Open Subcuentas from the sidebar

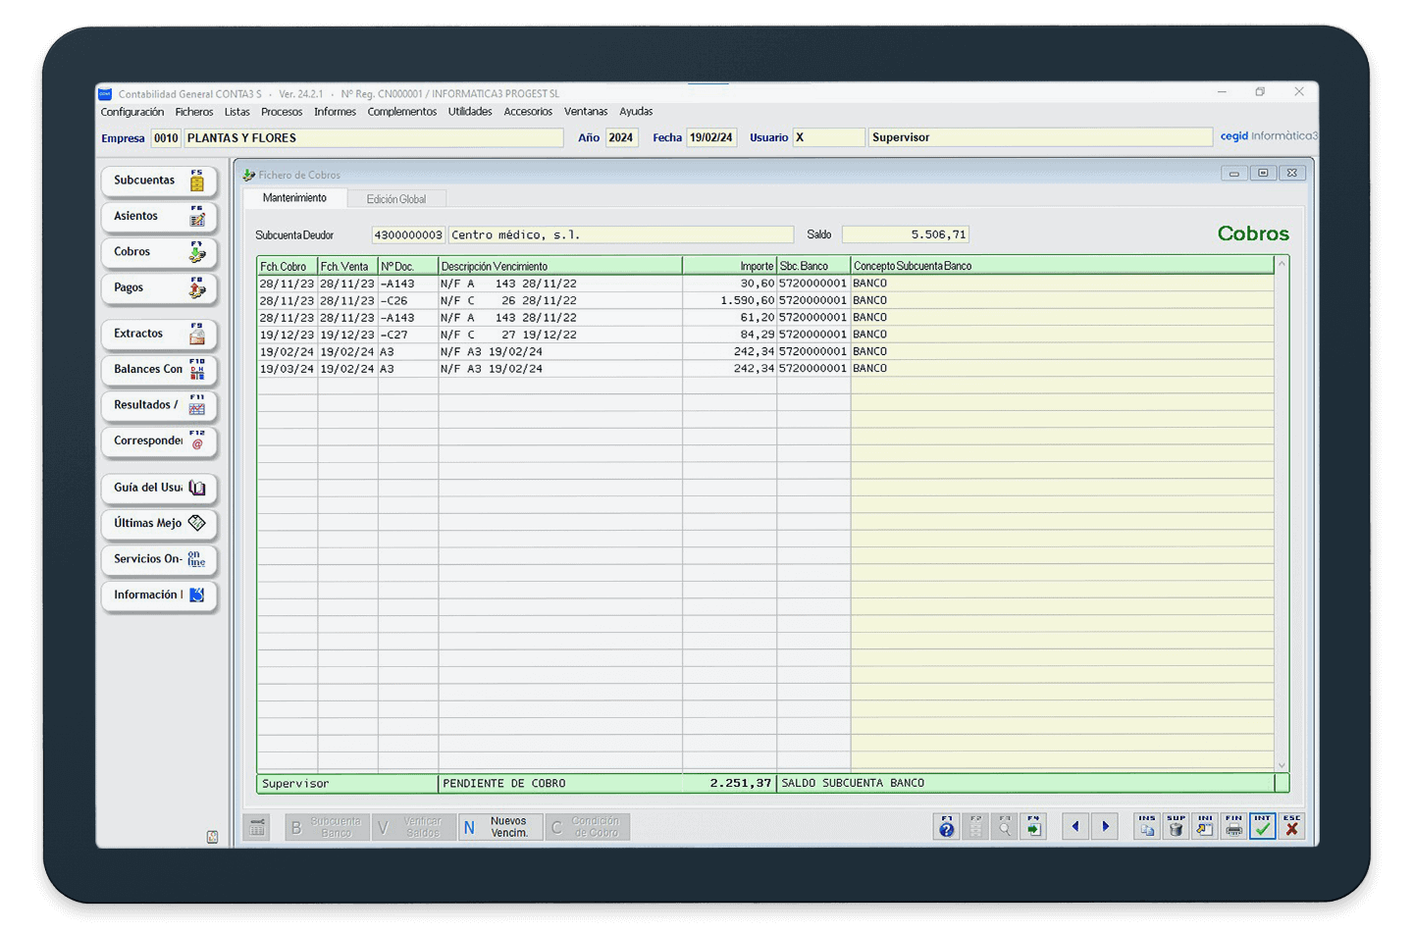click(x=158, y=181)
